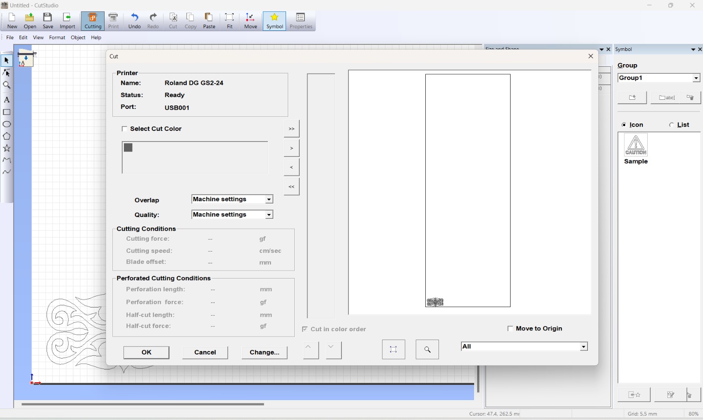This screenshot has width=703, height=420.
Task: Click the move-up arrow in Cut dialog
Action: [311, 351]
